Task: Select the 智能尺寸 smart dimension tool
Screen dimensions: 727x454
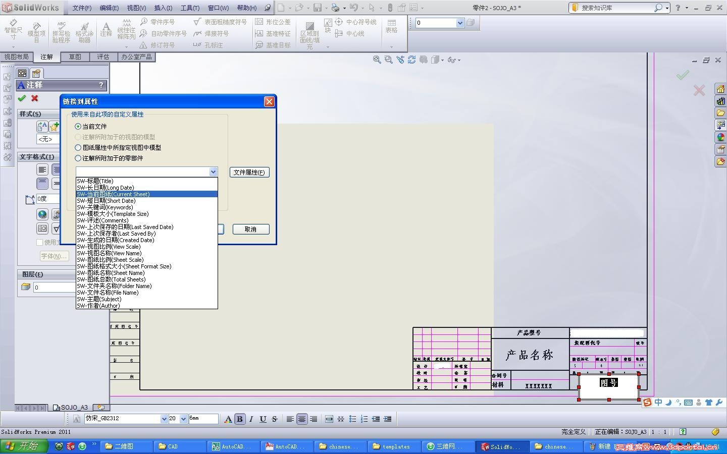Action: pos(13,30)
